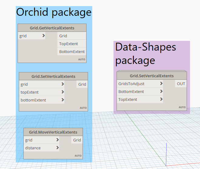Screen dimensions: 200x169
Task: Click distance input on Grid.MoveVerticalExtents
Action: coord(42,148)
